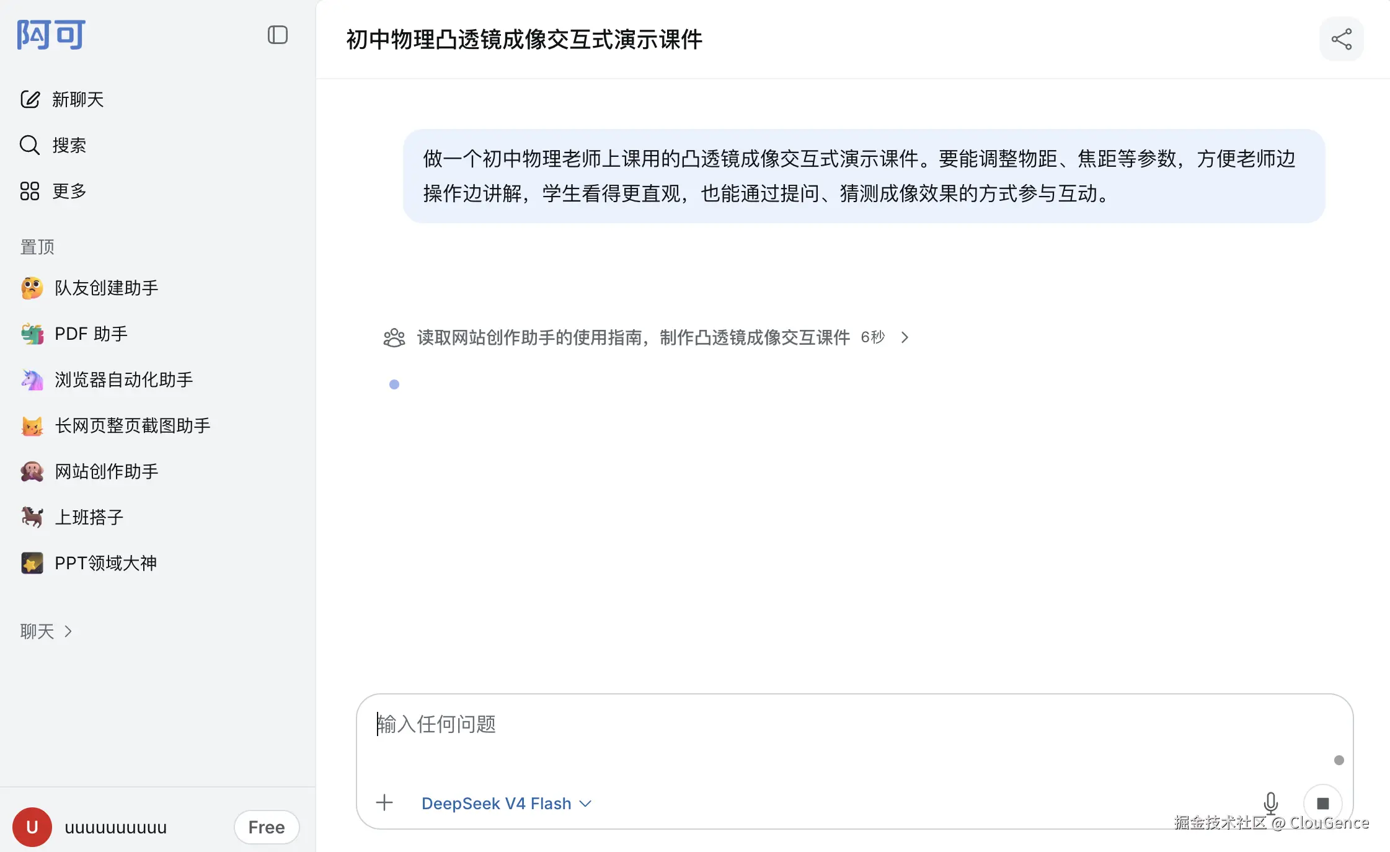Click the Free plan badge
The width and height of the screenshot is (1390, 852).
coord(267,827)
